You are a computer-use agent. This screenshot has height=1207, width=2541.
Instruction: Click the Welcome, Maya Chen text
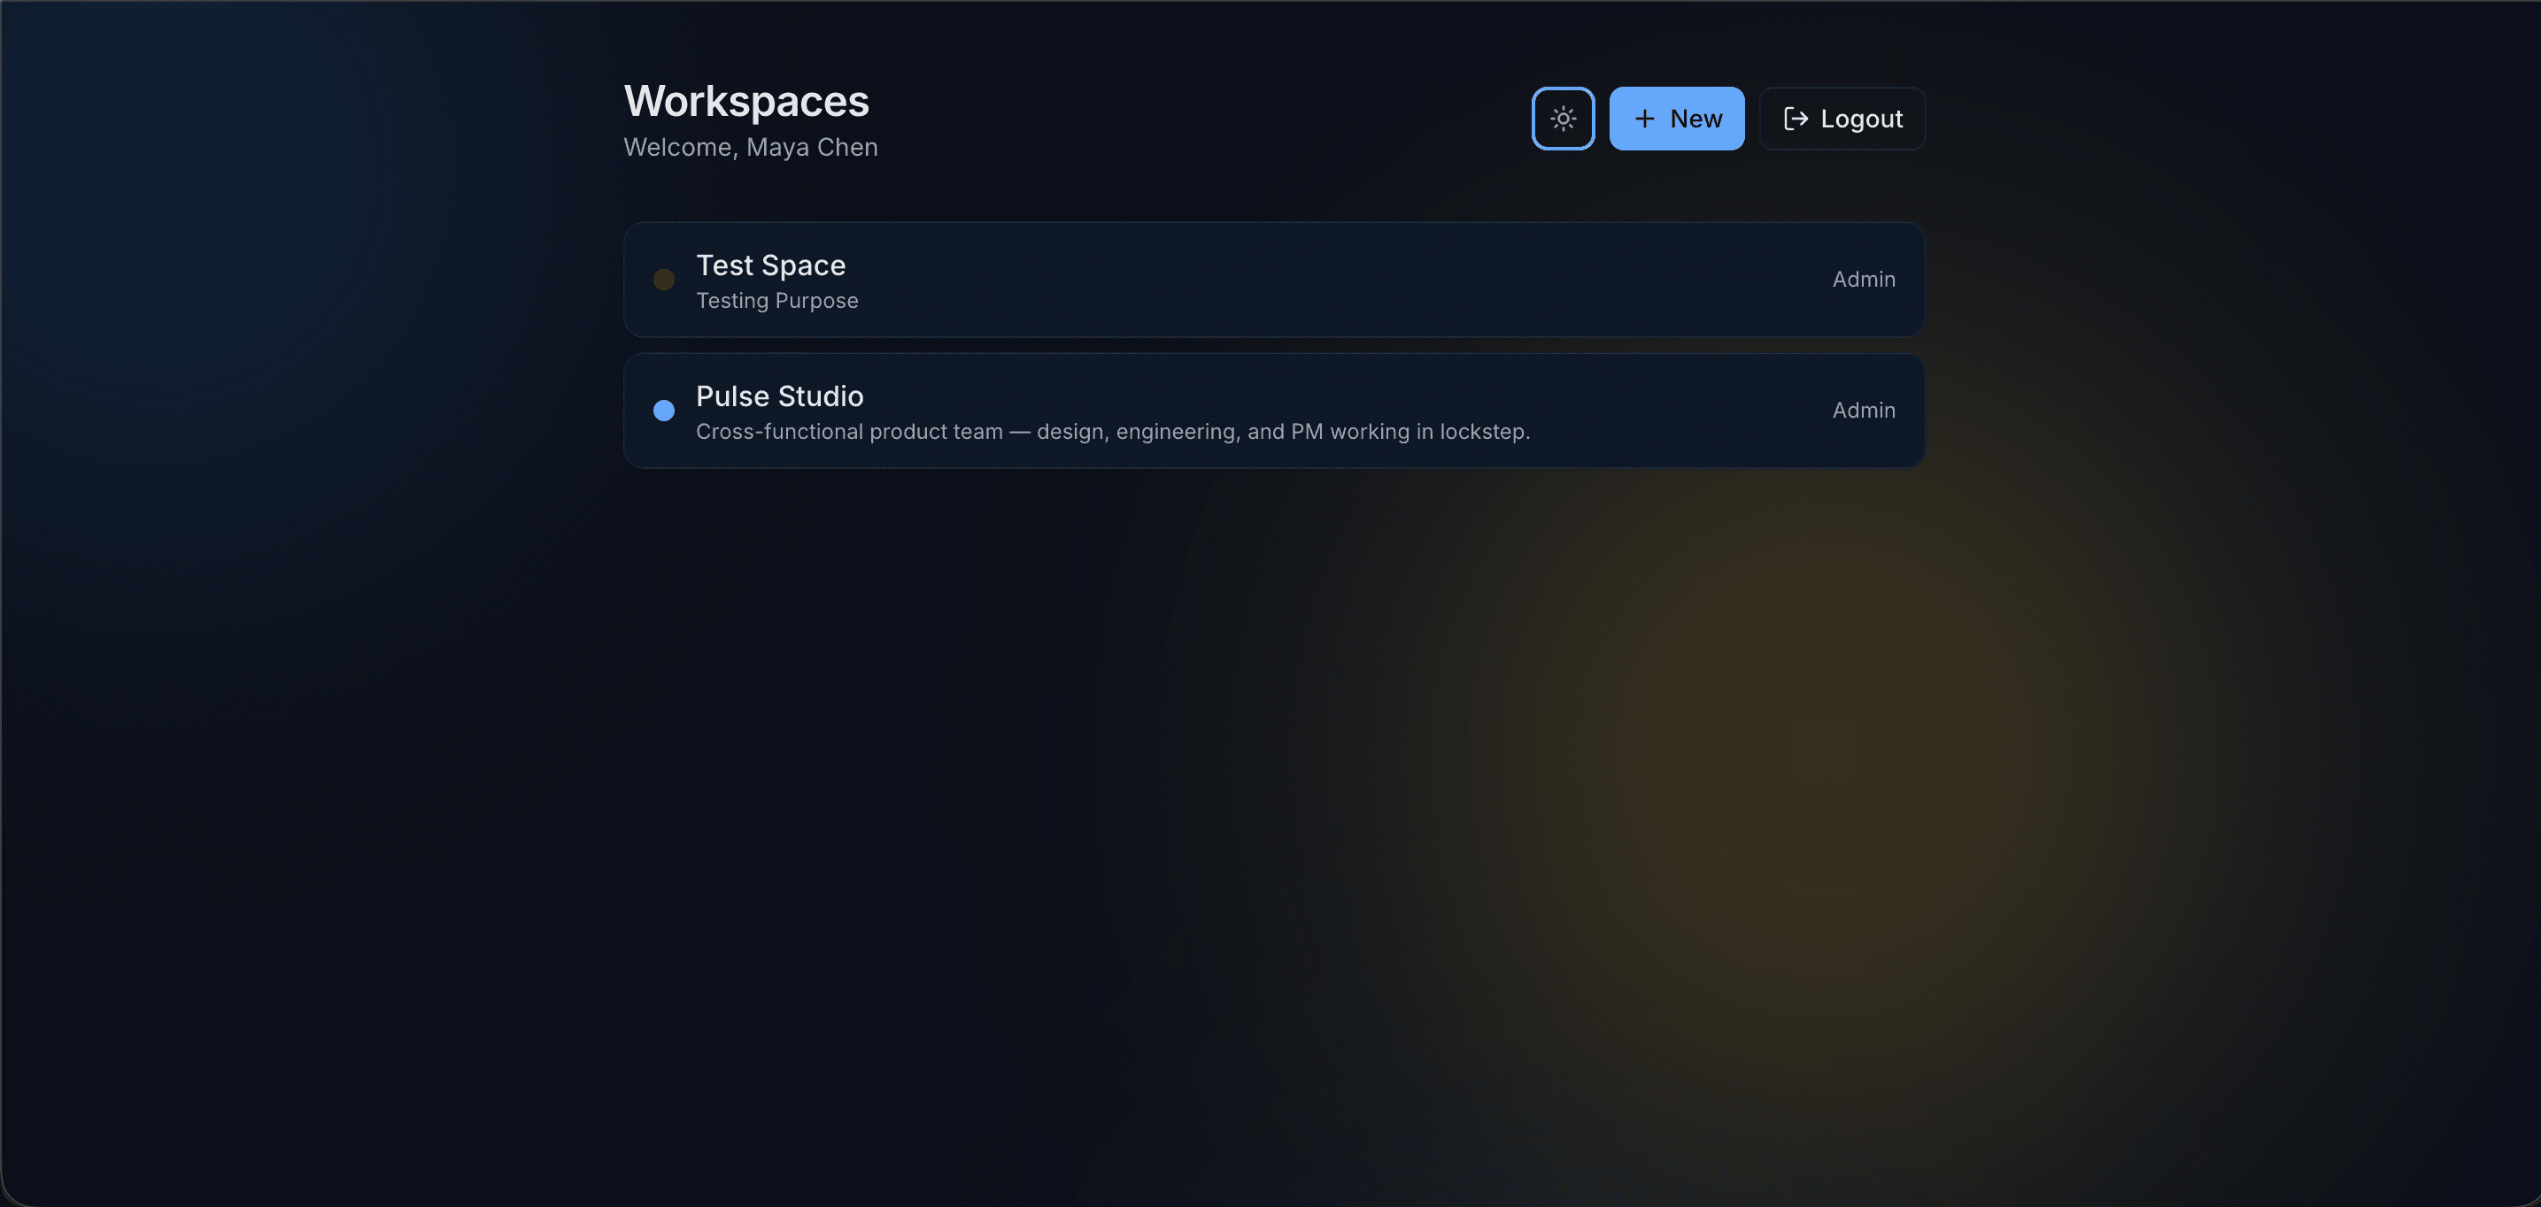(750, 147)
